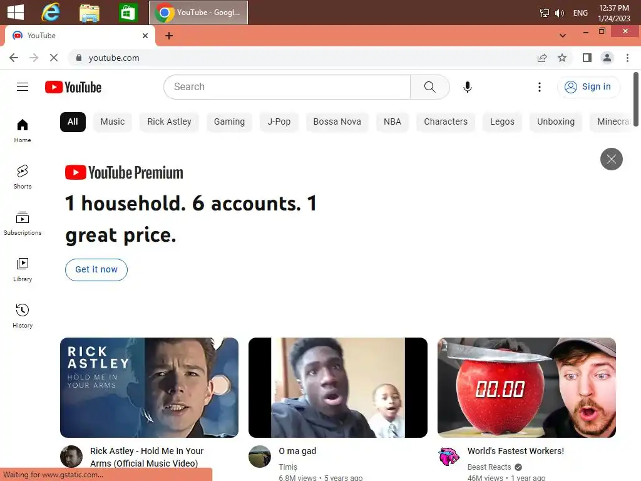This screenshot has width=641, height=481.
Task: Open the Windows Start menu
Action: (x=16, y=13)
